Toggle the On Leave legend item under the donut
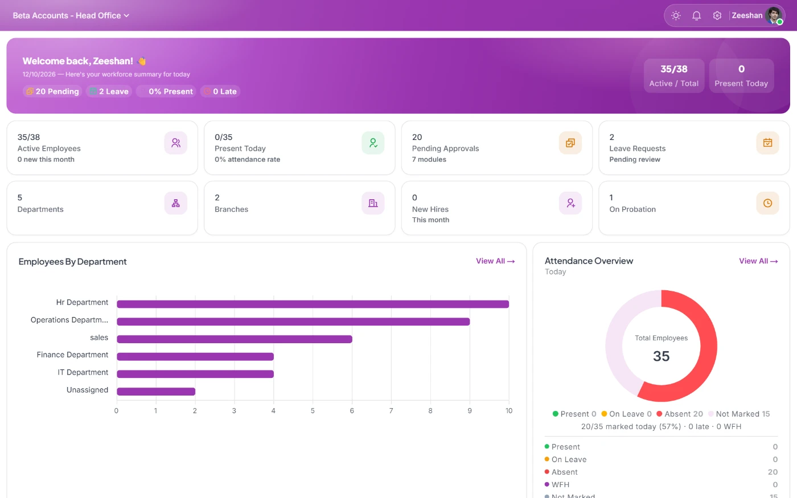Viewport: 797px width, 498px height. (x=626, y=414)
